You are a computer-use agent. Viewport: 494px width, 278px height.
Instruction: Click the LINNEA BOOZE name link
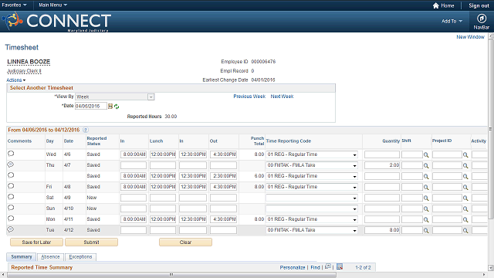29,62
